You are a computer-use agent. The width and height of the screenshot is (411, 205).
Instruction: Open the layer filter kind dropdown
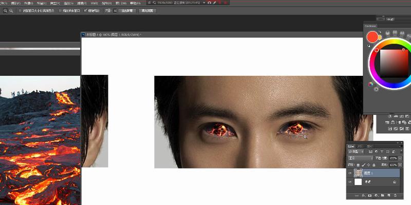(x=356, y=152)
